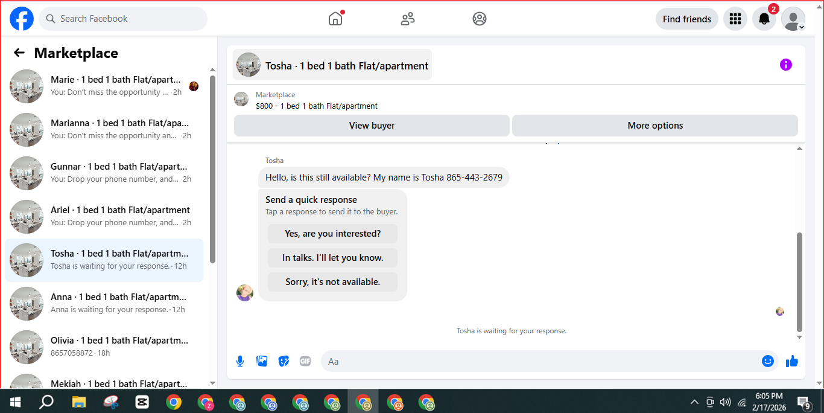This screenshot has height=413, width=824.
Task: Go back using the Marketplace arrow
Action: pyautogui.click(x=19, y=53)
